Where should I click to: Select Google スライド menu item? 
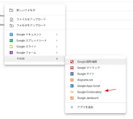[x=35, y=47]
